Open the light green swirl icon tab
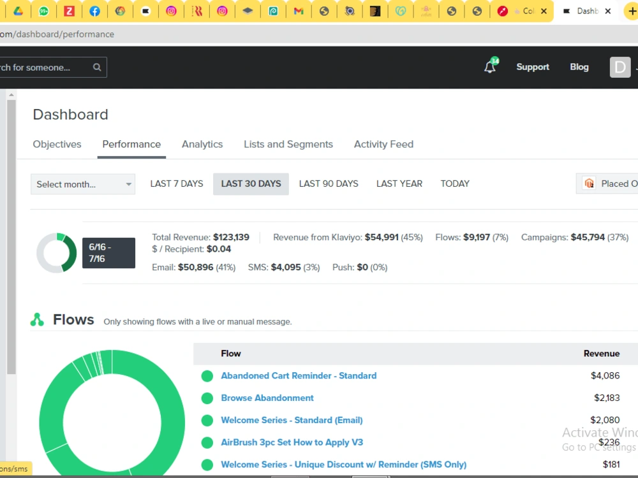This screenshot has height=478, width=638. [401, 11]
